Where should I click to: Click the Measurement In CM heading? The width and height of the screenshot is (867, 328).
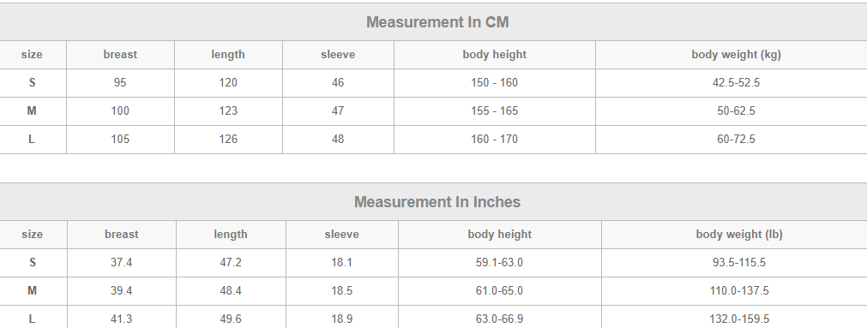[437, 22]
